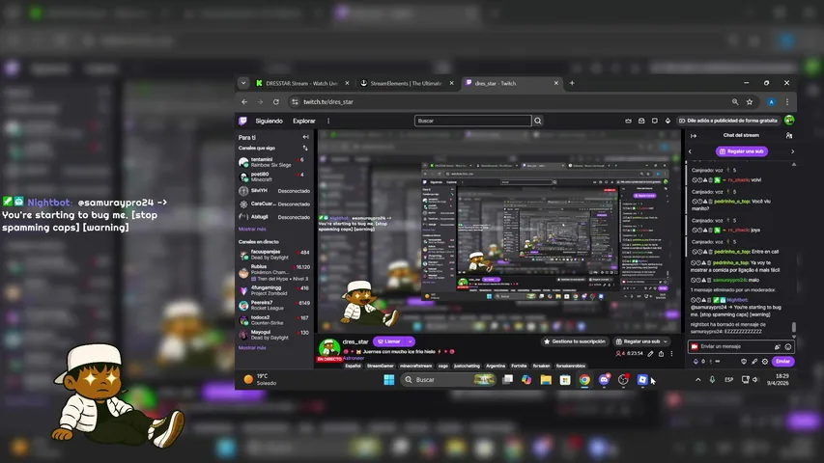Viewport: 824px width, 463px height.
Task: Click Regalar una sub in chat header
Action: (742, 151)
